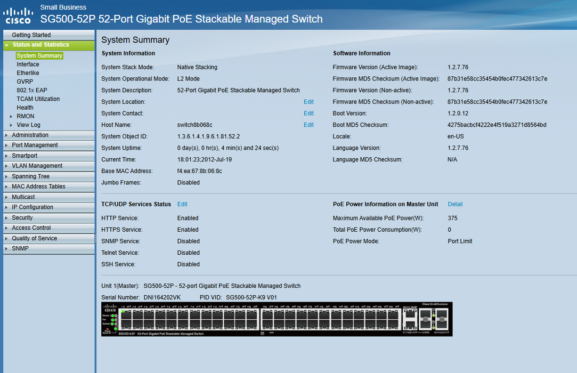The width and height of the screenshot is (577, 373).
Task: Edit the System Location
Action: [308, 102]
